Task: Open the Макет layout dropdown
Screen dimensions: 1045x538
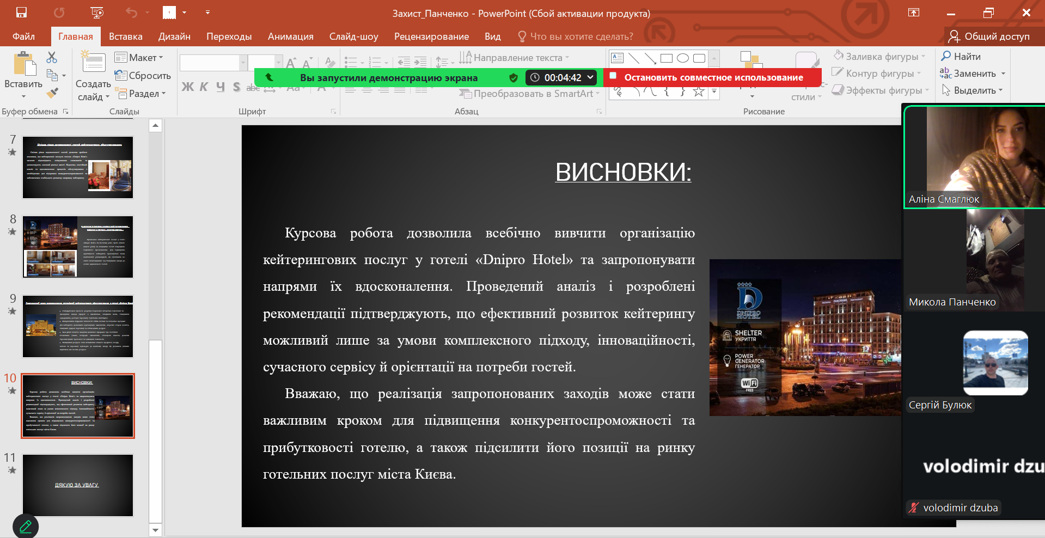Action: click(139, 58)
